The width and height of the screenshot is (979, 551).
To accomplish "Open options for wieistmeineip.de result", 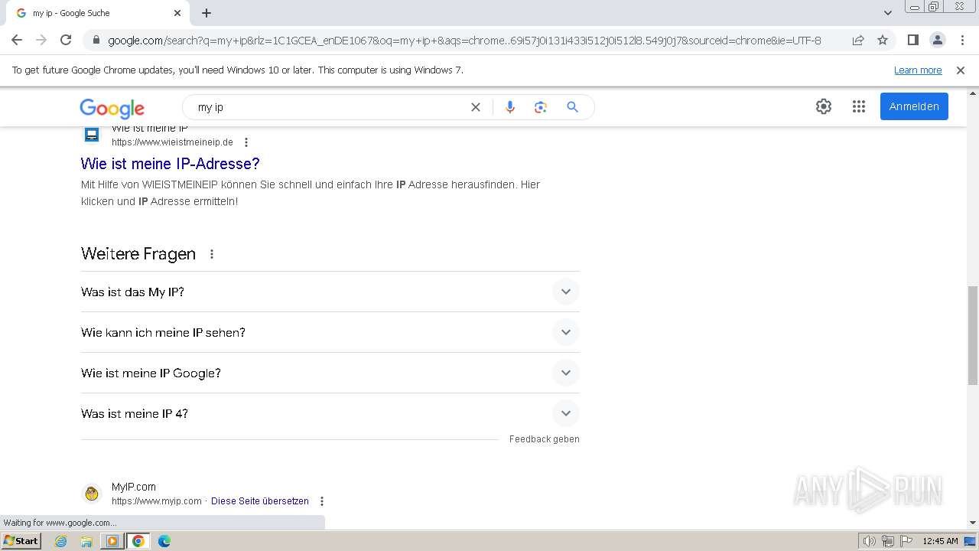I will (246, 142).
